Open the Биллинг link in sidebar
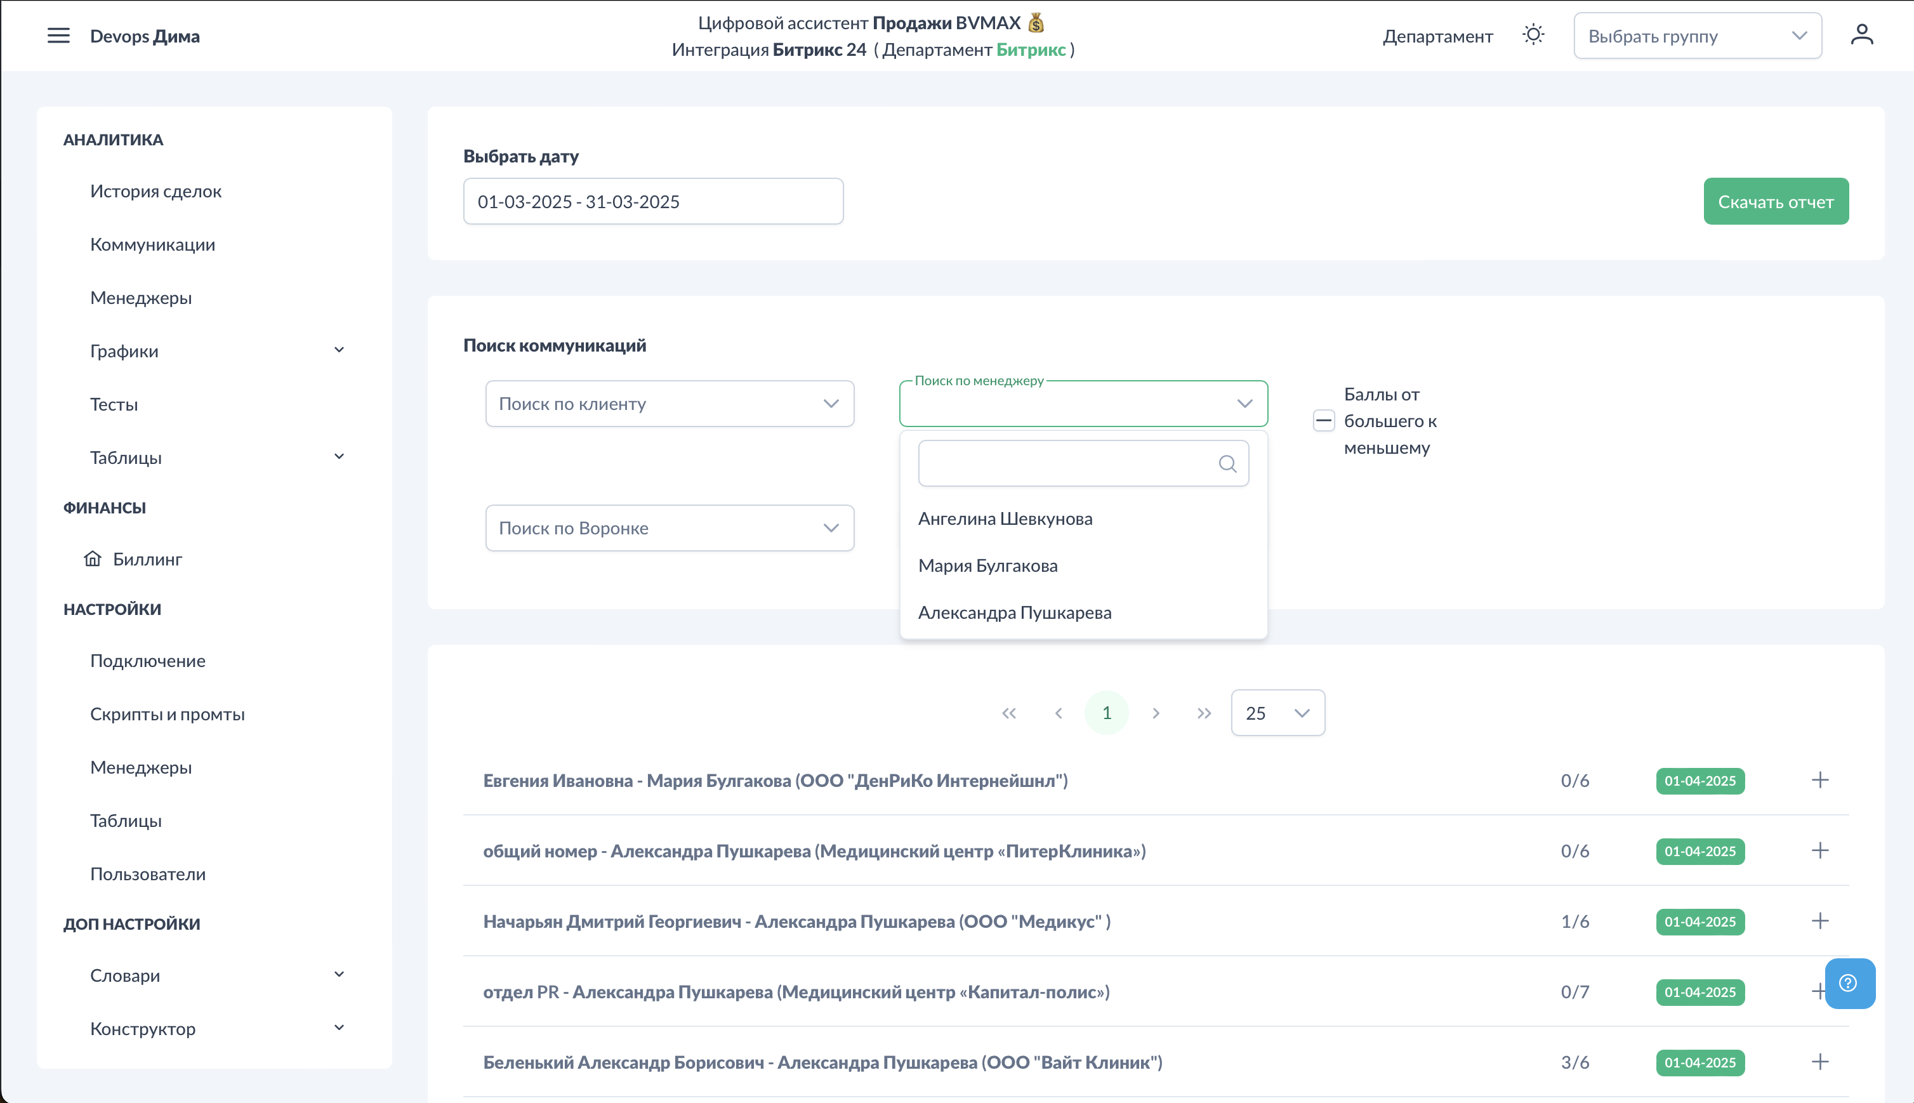The height and width of the screenshot is (1103, 1914). click(x=147, y=559)
